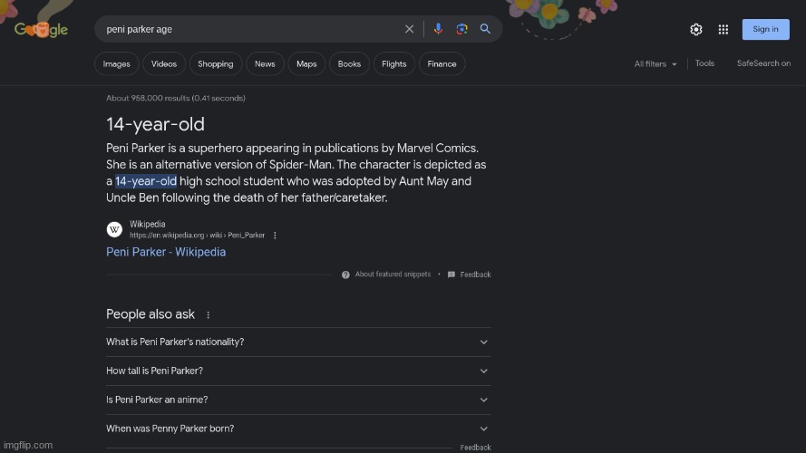Switch to Finance results tab
This screenshot has height=453, width=806.
pos(442,63)
